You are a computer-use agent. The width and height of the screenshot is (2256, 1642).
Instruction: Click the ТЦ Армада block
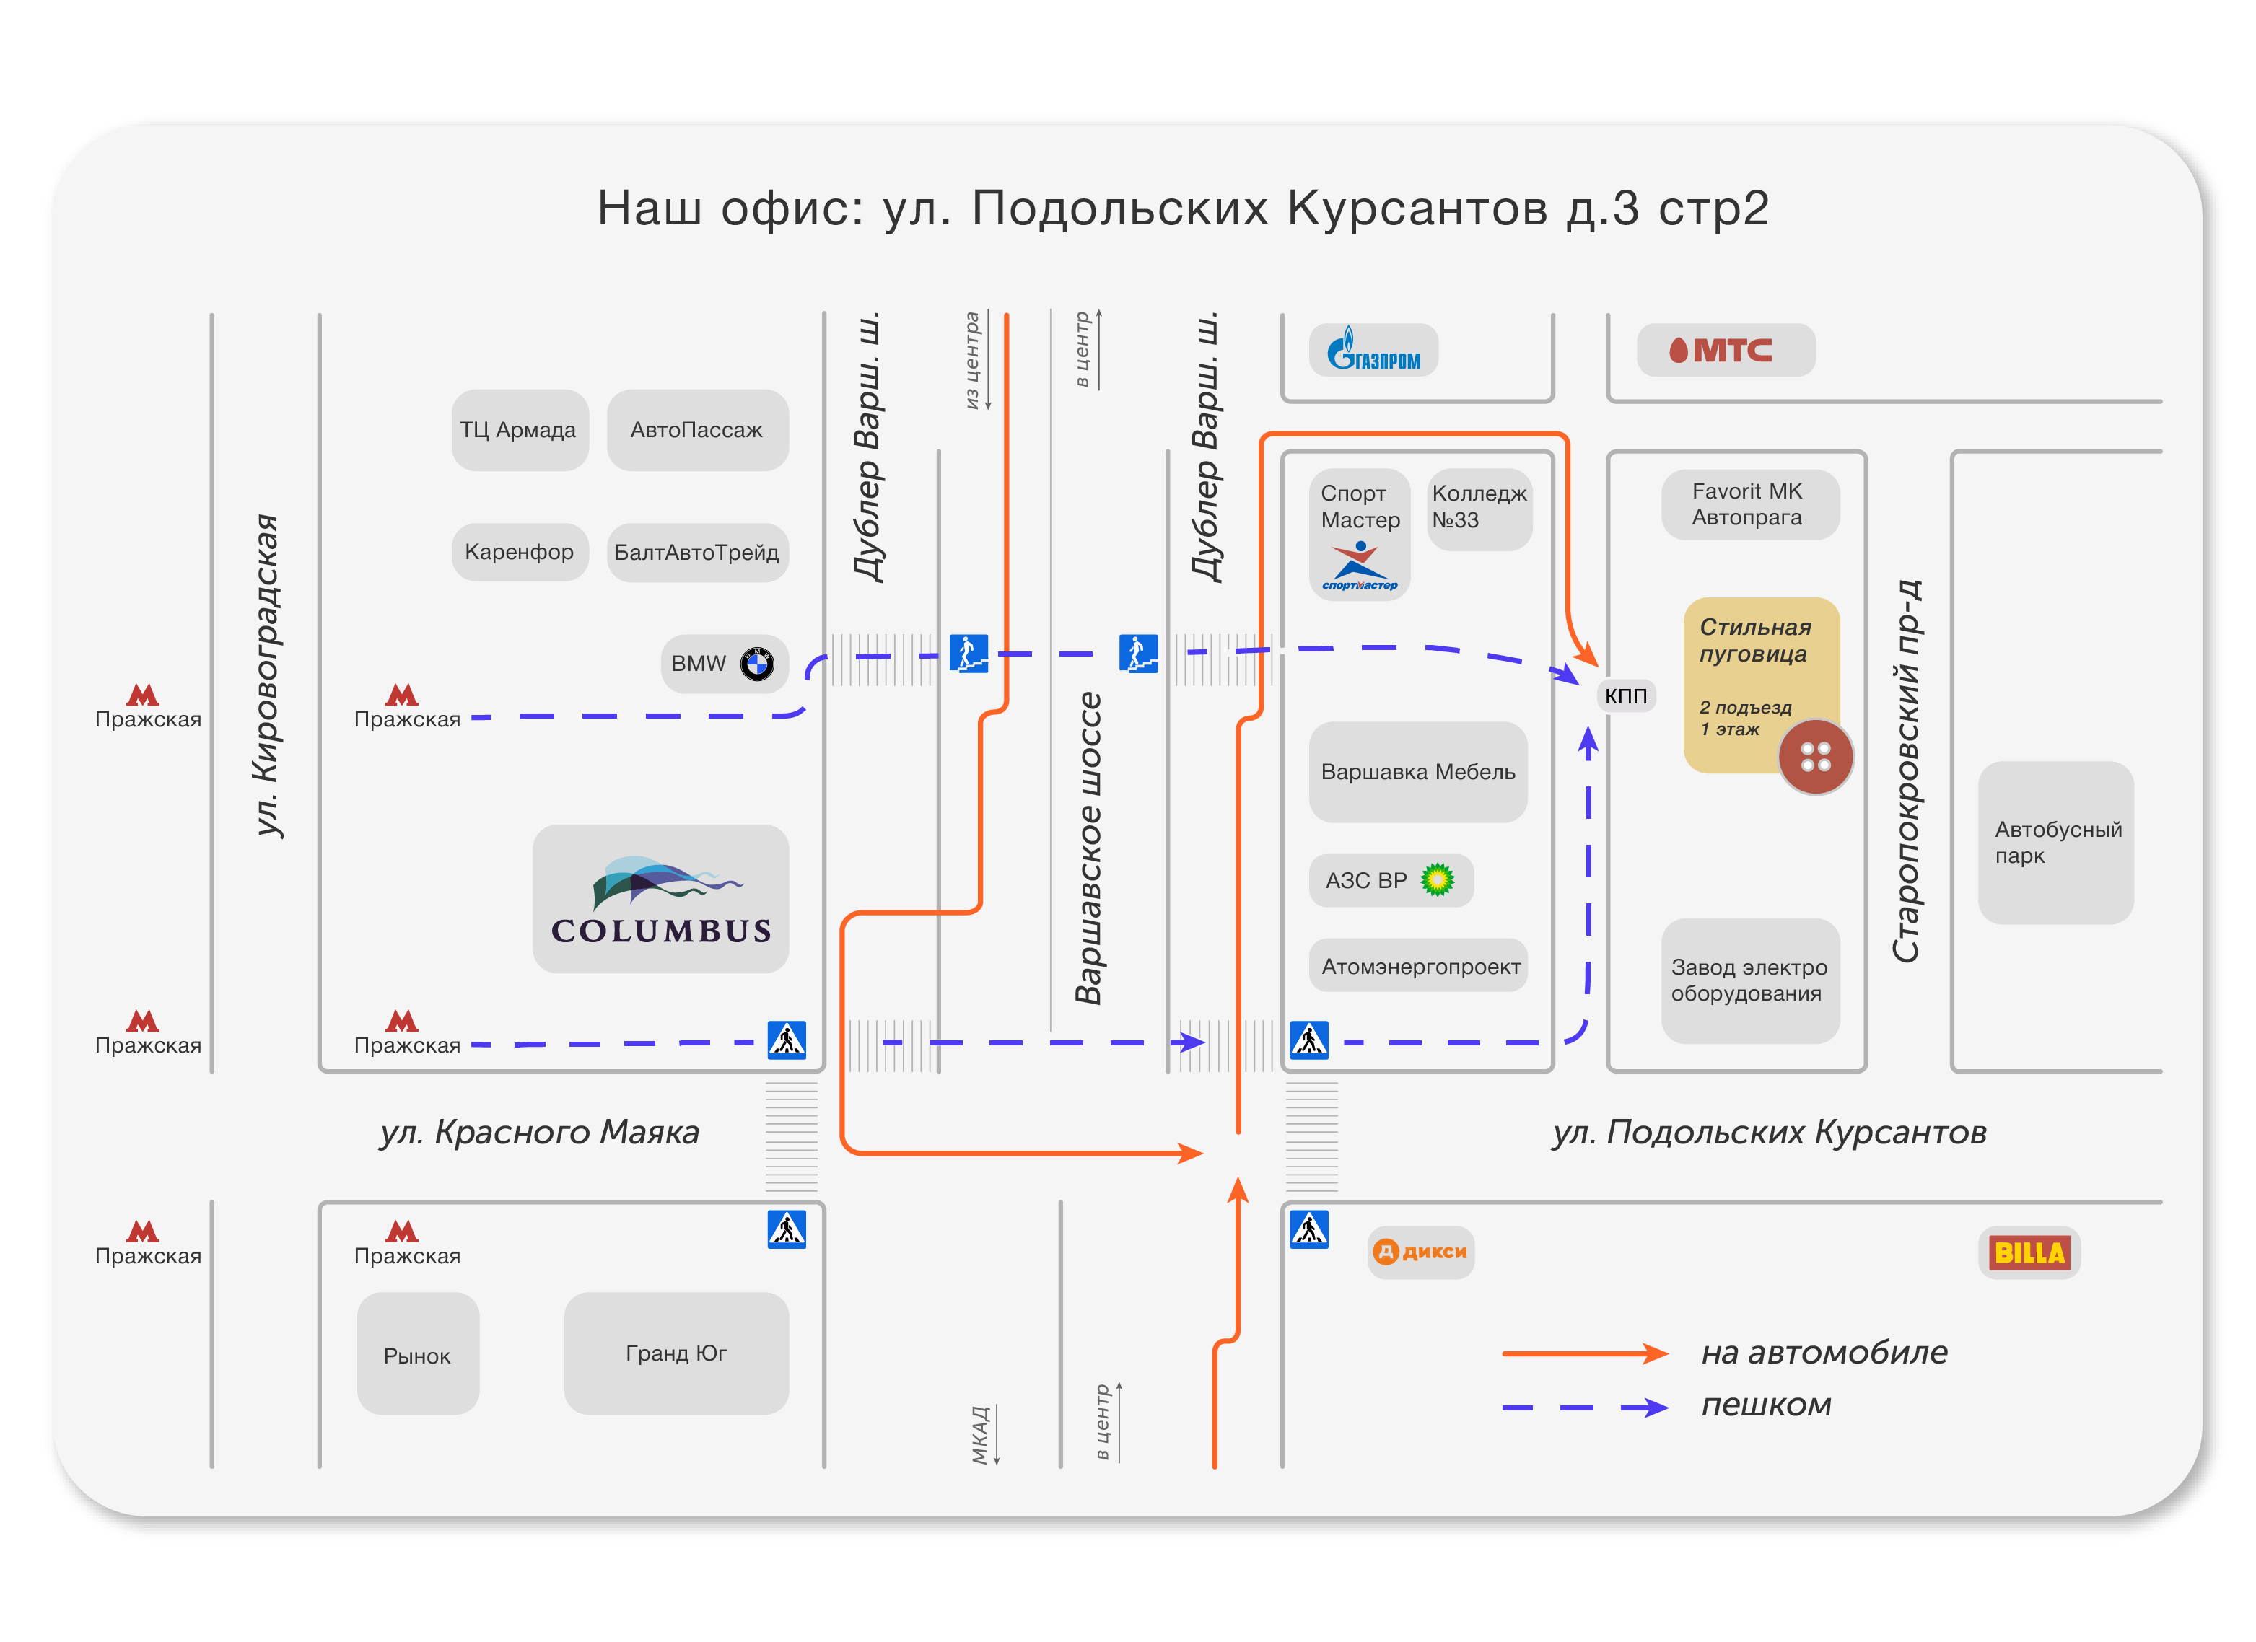point(519,430)
